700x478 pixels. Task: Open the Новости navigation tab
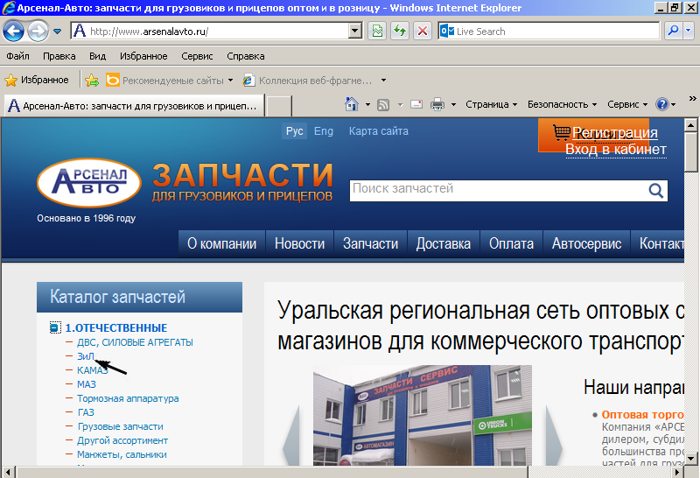coord(299,243)
